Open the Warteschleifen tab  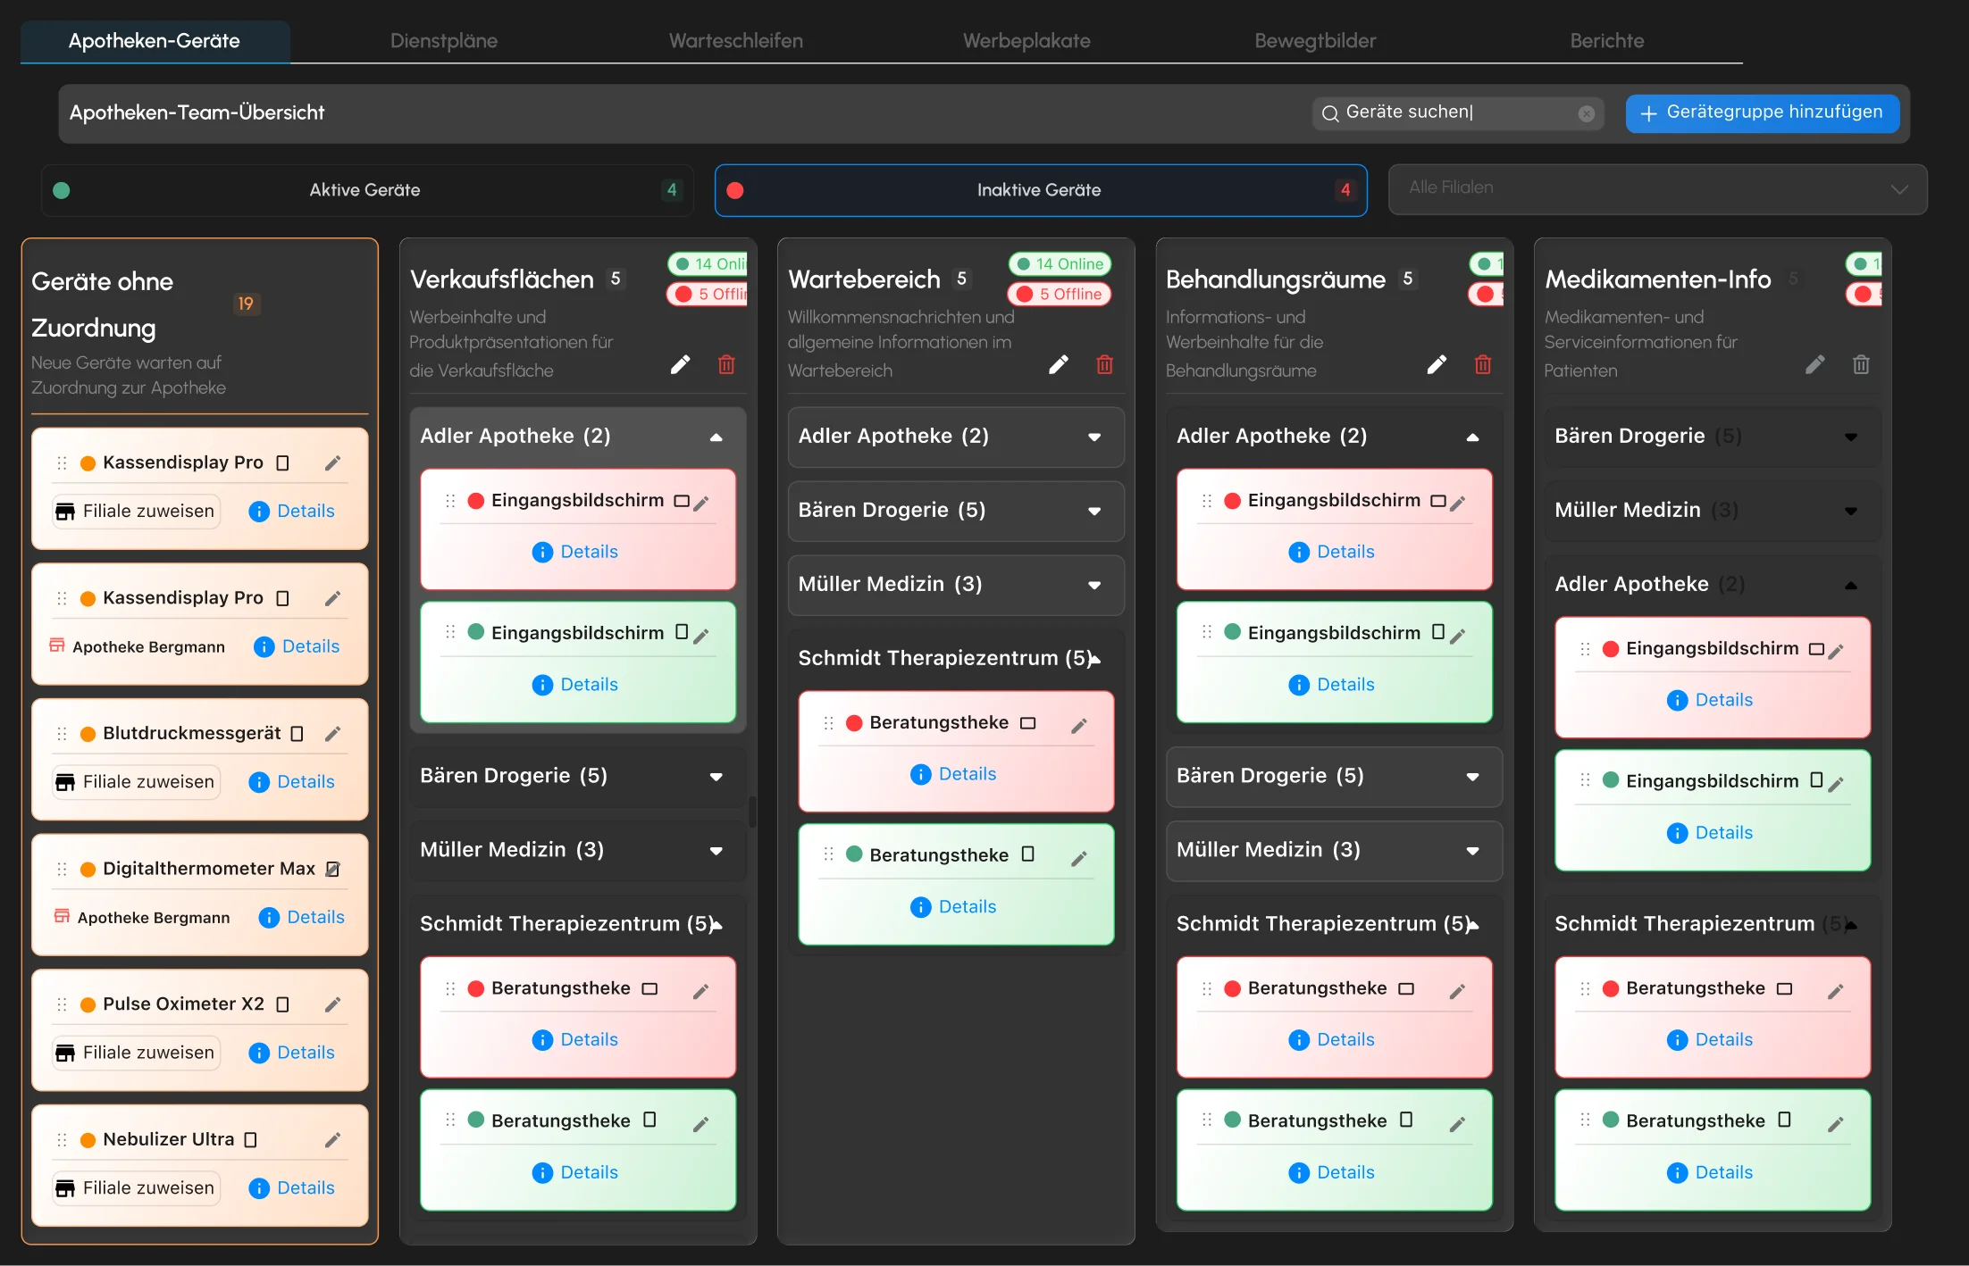736,41
